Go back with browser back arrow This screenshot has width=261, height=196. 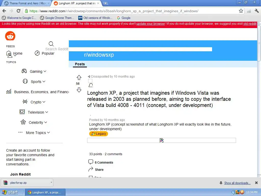click(x=4, y=11)
